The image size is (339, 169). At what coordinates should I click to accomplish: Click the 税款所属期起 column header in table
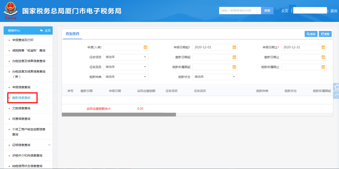point(322,91)
